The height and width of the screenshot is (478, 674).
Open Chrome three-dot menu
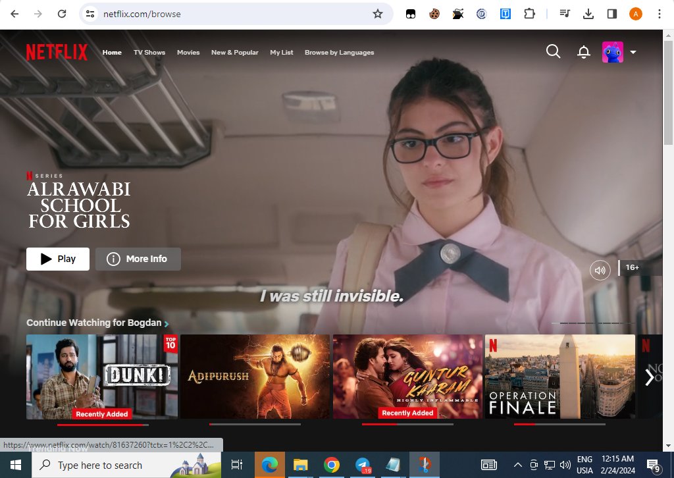(660, 14)
